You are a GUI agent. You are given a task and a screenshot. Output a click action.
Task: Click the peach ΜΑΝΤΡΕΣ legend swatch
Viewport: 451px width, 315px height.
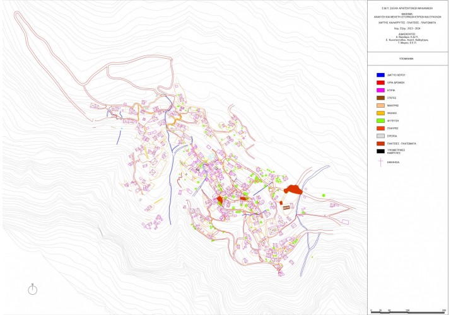point(380,106)
